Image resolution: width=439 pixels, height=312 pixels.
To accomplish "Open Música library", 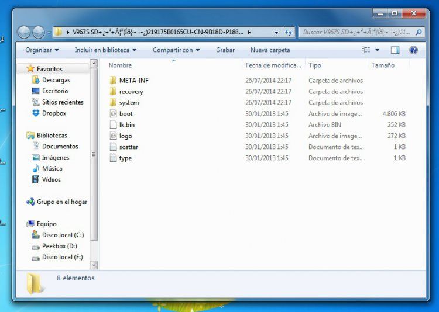I will click(x=52, y=169).
